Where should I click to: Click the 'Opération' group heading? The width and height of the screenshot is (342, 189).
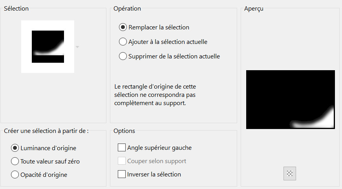tap(127, 9)
